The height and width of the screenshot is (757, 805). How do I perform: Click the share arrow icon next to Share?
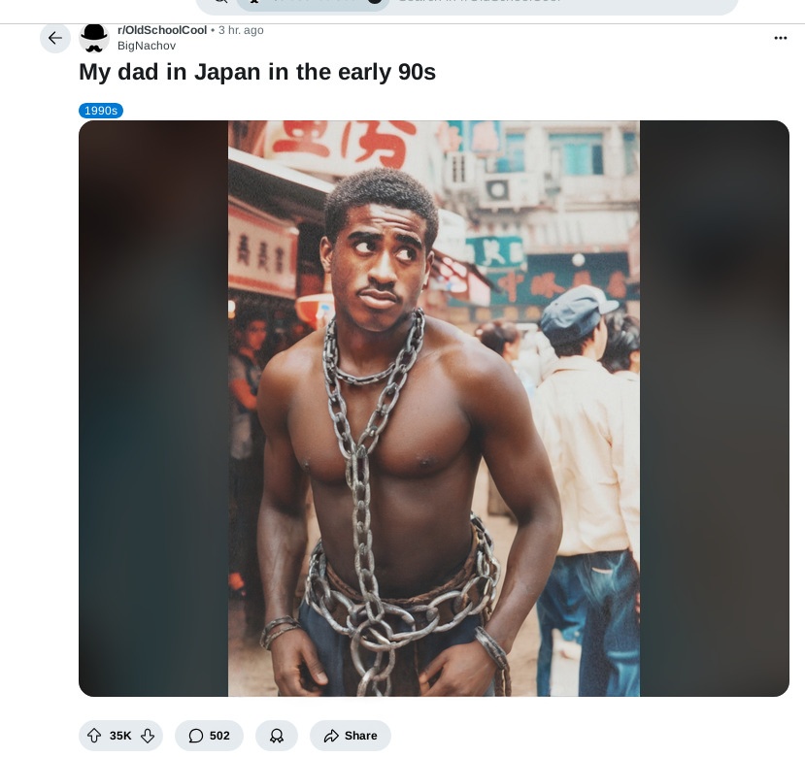point(331,736)
